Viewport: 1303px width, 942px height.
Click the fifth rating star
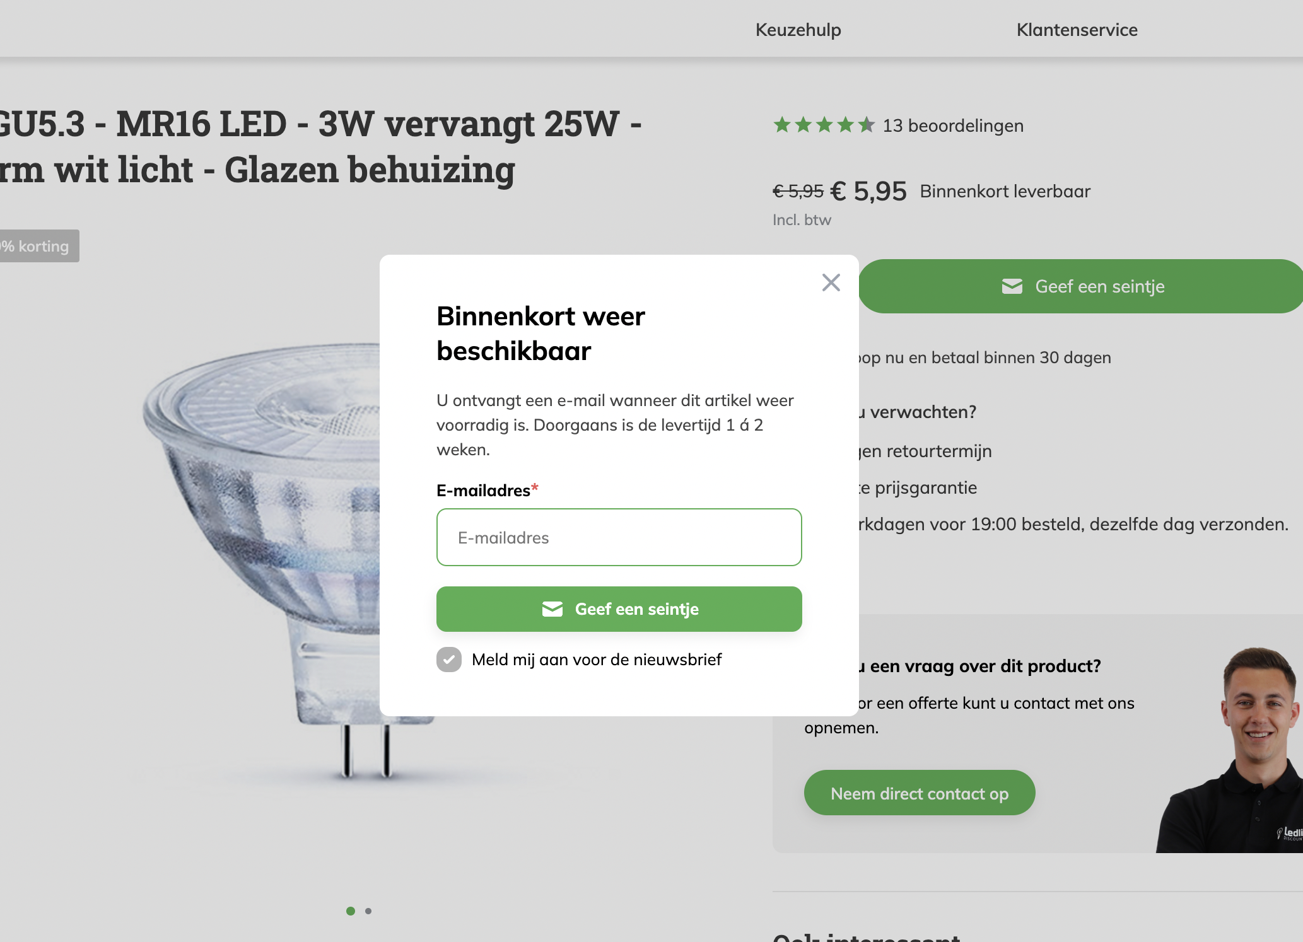[x=867, y=125]
